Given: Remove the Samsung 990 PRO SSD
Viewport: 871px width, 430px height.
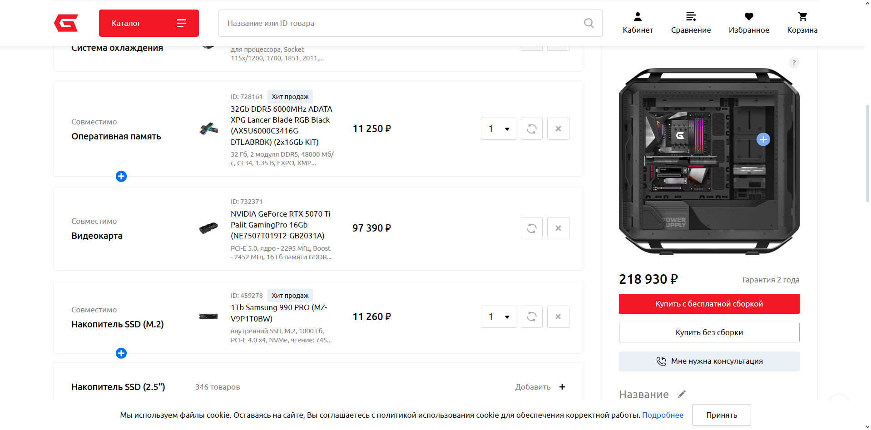Looking at the screenshot, I should click(558, 316).
